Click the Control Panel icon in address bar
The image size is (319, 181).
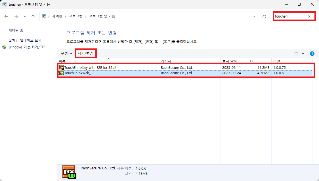[x=44, y=16]
